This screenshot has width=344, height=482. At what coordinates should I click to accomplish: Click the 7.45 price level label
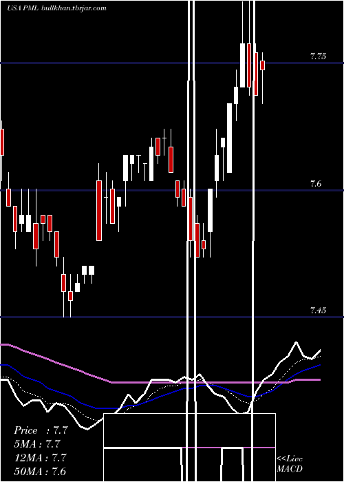318,310
